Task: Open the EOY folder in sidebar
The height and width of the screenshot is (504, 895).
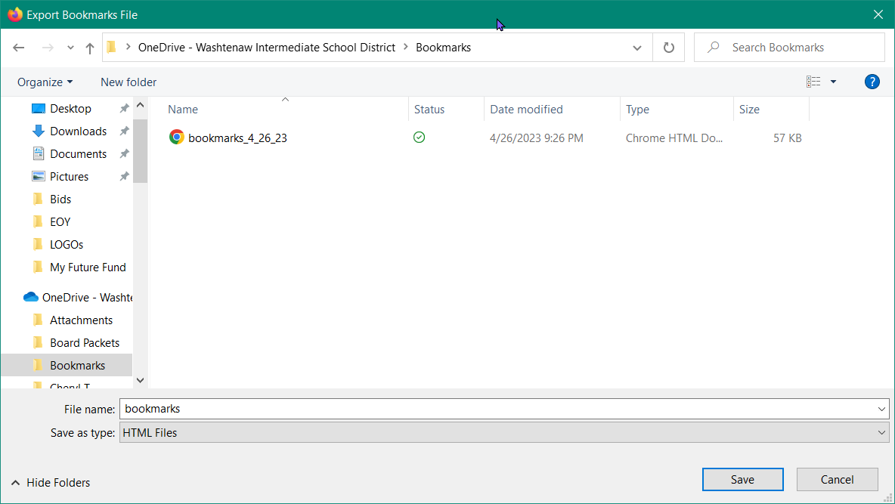Action: [x=60, y=222]
